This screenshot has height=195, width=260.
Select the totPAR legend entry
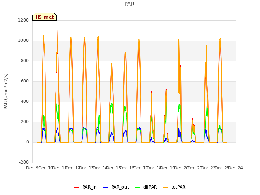(x=174, y=187)
